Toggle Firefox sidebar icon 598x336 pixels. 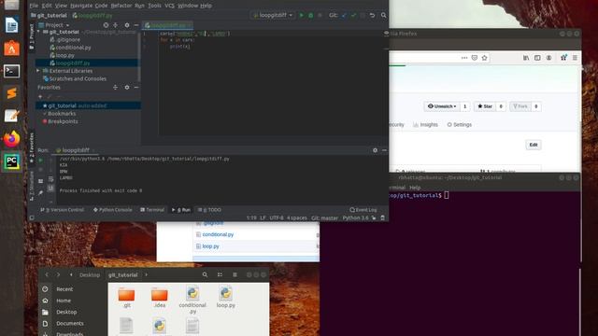tap(537, 58)
